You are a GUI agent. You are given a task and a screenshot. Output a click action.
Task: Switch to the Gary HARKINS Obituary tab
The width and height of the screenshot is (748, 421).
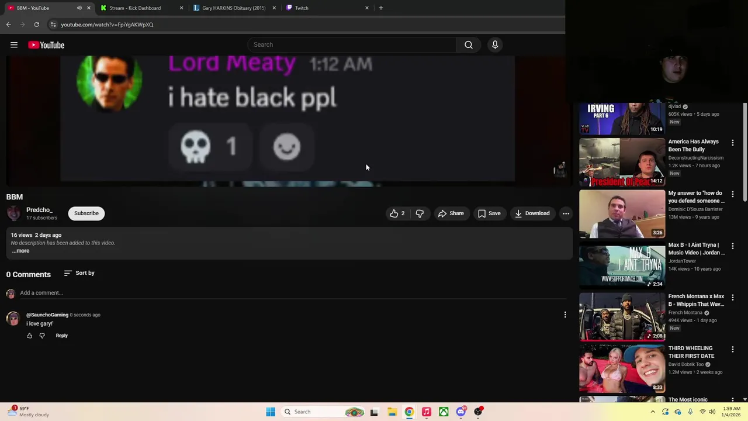click(234, 8)
